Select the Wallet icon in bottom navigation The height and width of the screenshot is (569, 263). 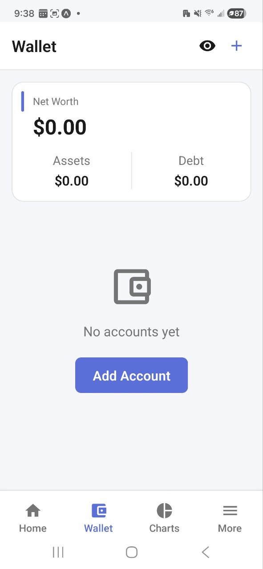tap(98, 510)
